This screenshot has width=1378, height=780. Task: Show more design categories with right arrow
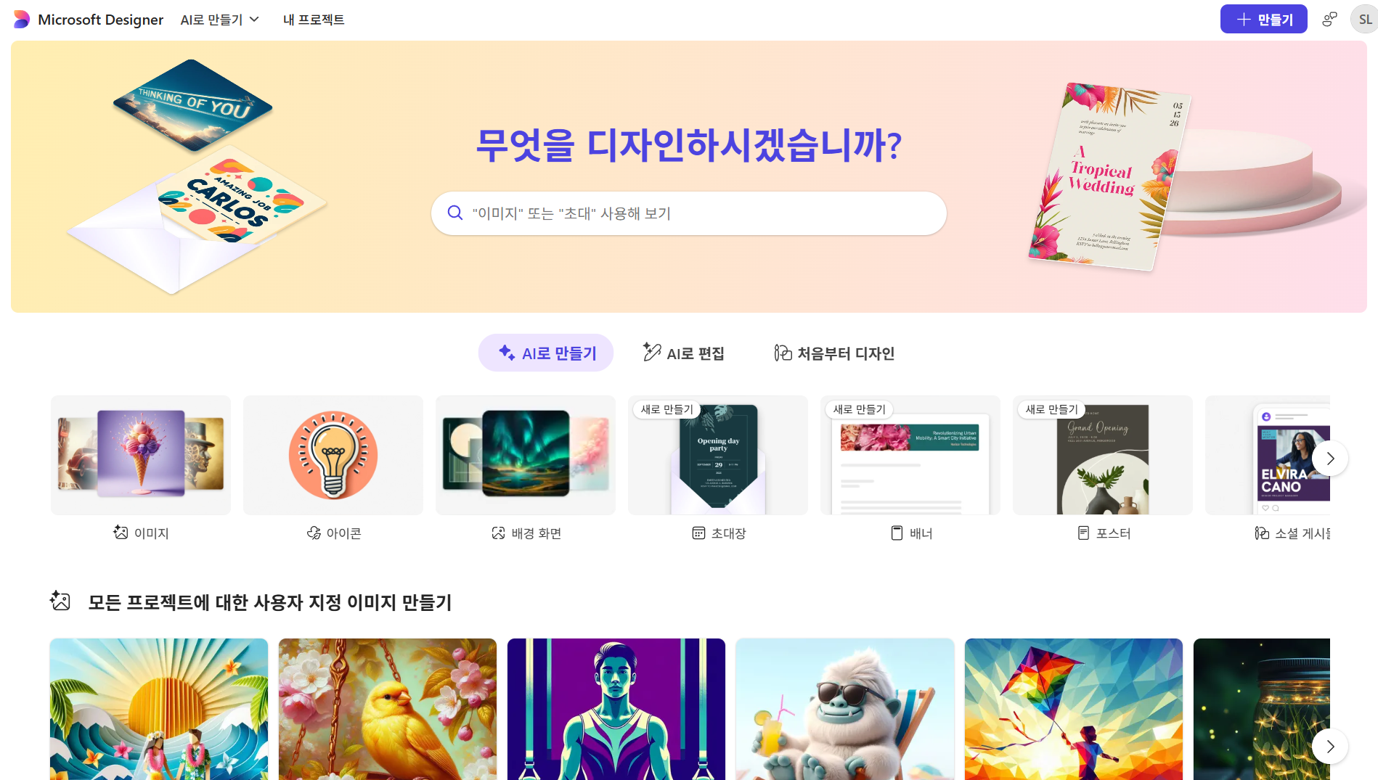(1330, 459)
